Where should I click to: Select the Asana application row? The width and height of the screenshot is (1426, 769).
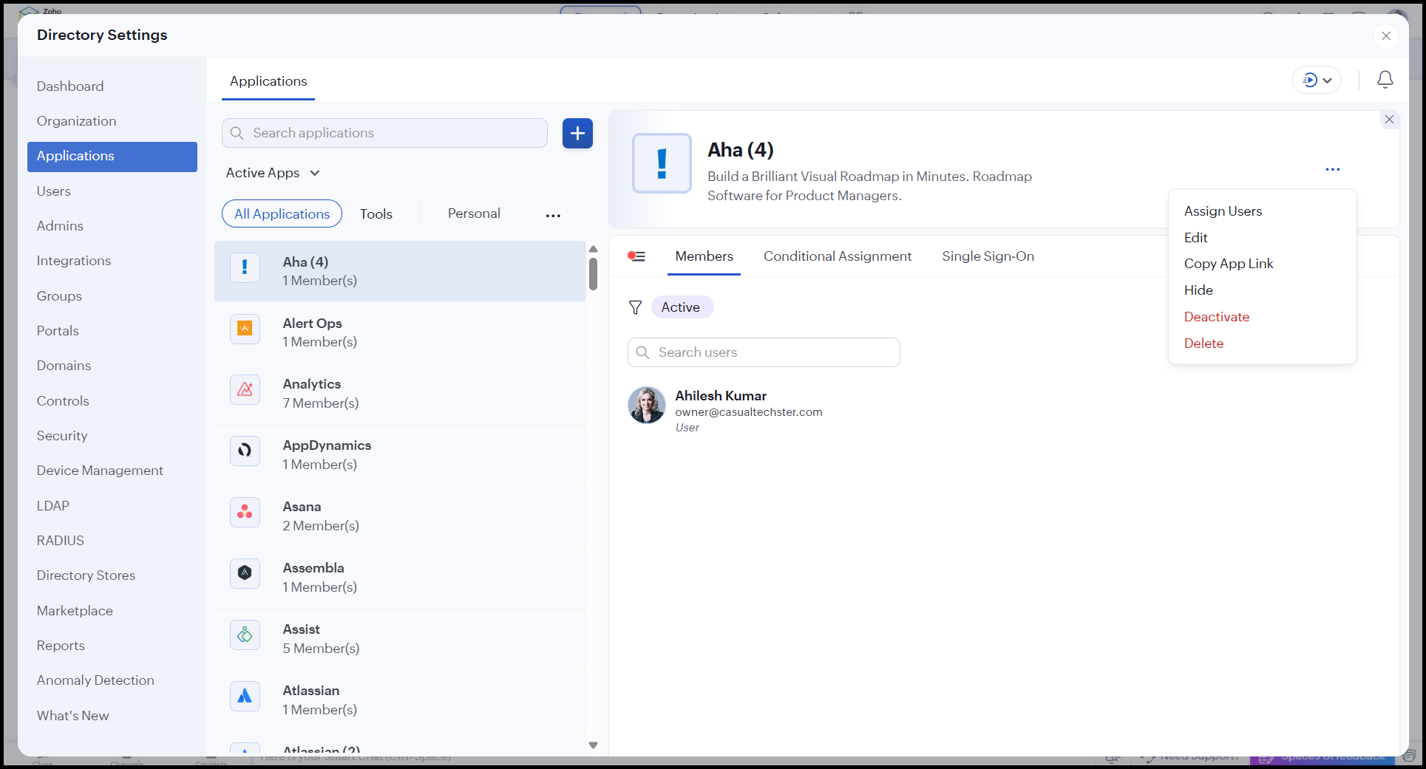[x=400, y=516]
